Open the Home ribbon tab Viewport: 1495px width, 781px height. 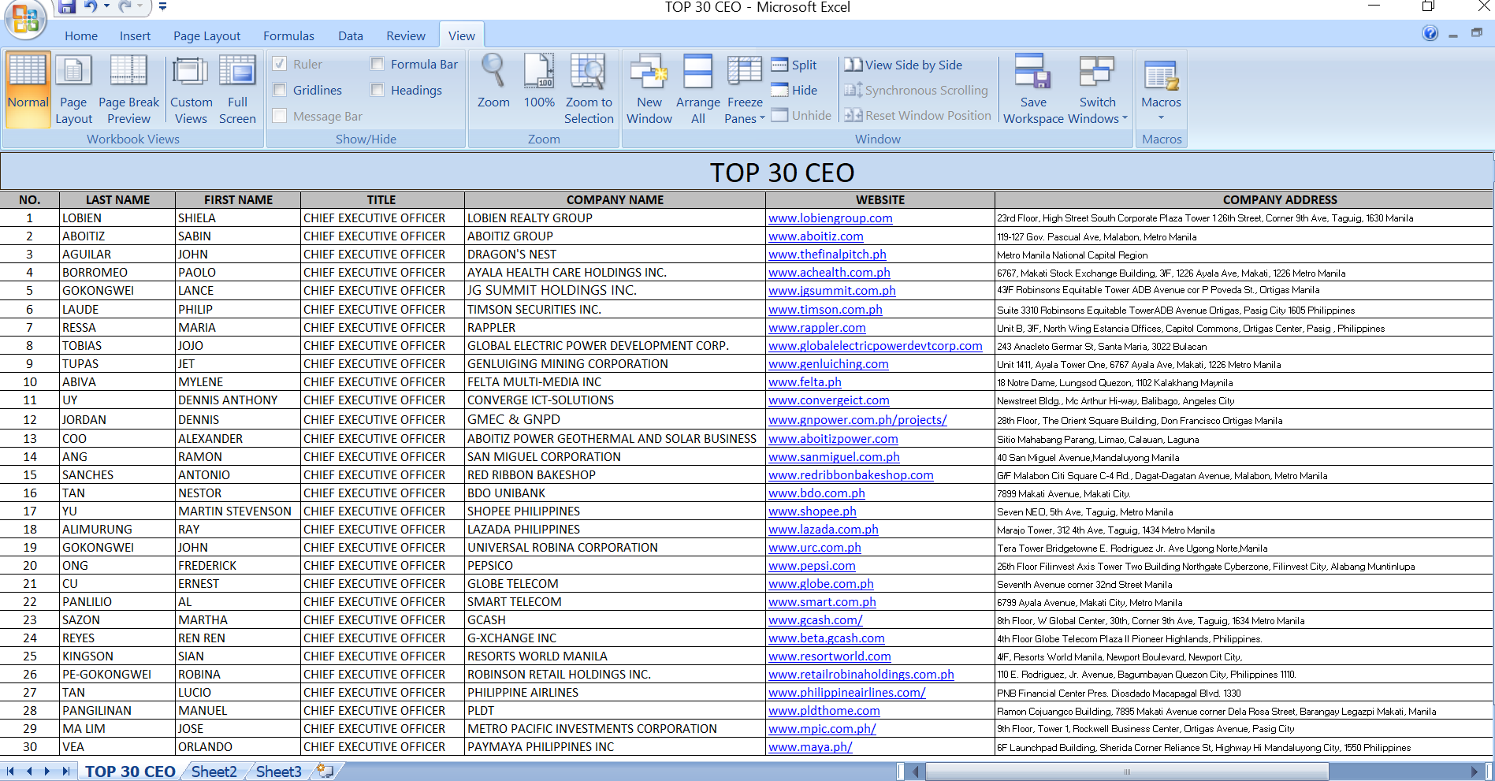81,35
